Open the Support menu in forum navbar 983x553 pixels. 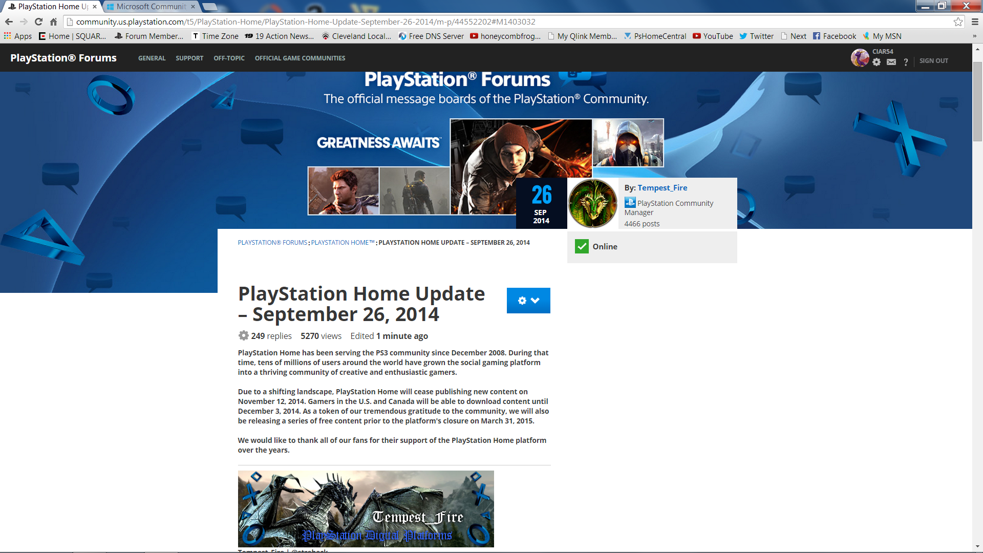click(x=189, y=58)
